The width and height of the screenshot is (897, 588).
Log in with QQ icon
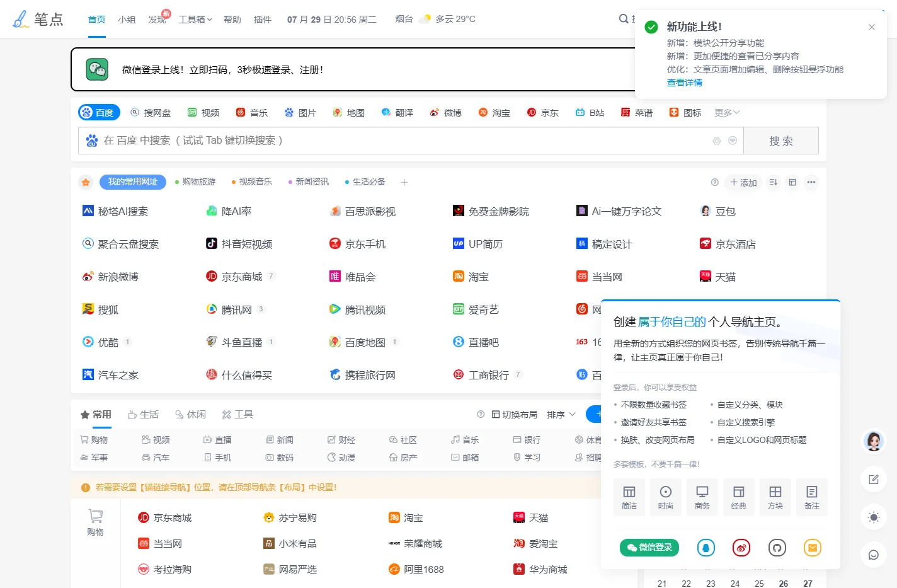tap(706, 548)
